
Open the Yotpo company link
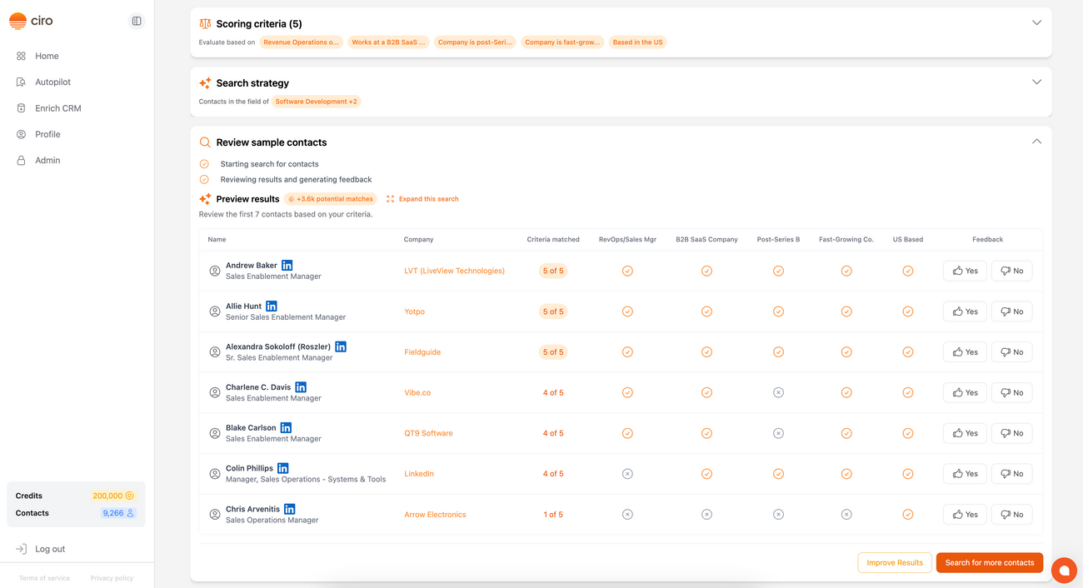(x=414, y=311)
